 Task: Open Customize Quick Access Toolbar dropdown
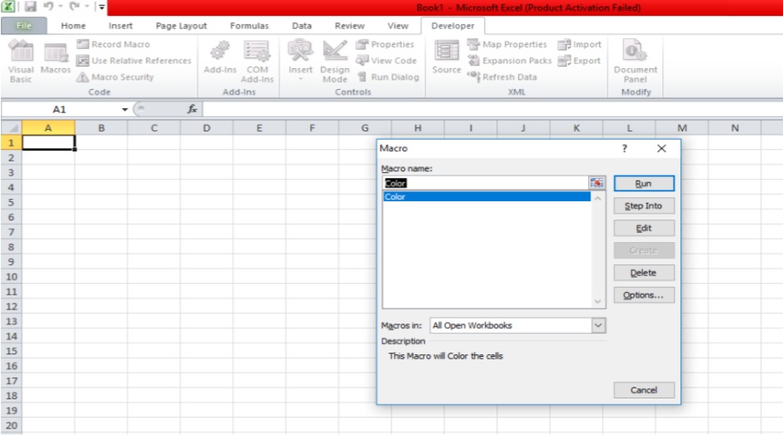[102, 7]
